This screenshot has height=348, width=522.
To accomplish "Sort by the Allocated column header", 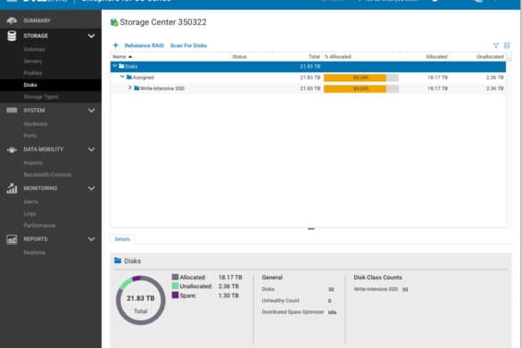I will click(x=436, y=56).
